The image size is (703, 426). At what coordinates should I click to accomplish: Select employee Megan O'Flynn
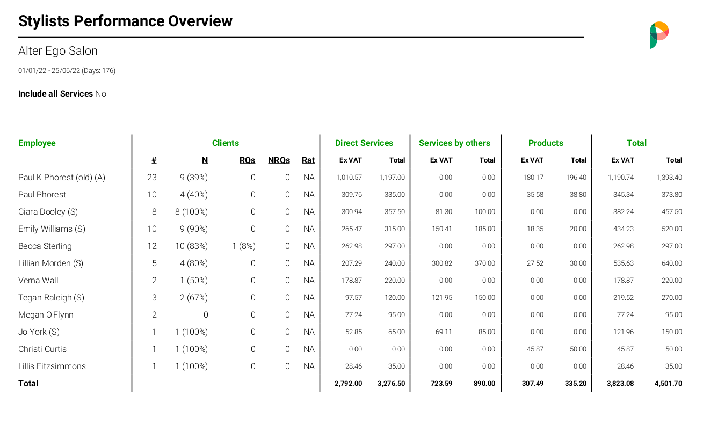[x=46, y=315]
